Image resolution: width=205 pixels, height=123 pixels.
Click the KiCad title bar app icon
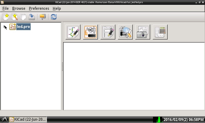2,2
